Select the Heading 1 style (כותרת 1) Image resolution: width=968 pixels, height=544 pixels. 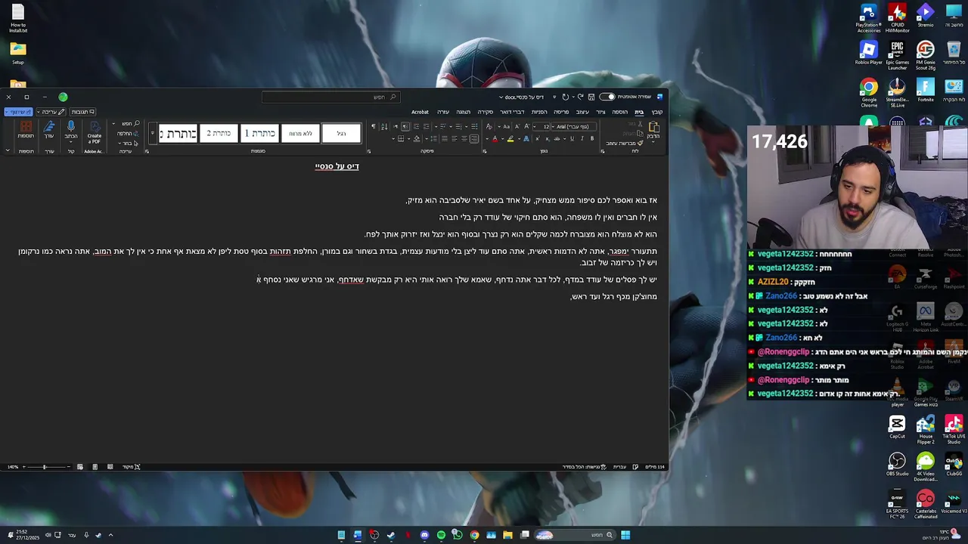point(259,134)
